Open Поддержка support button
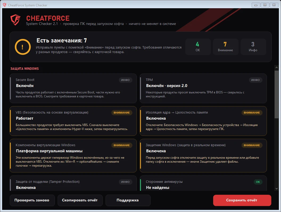Viewport: 281px width, 212px height. (x=128, y=200)
